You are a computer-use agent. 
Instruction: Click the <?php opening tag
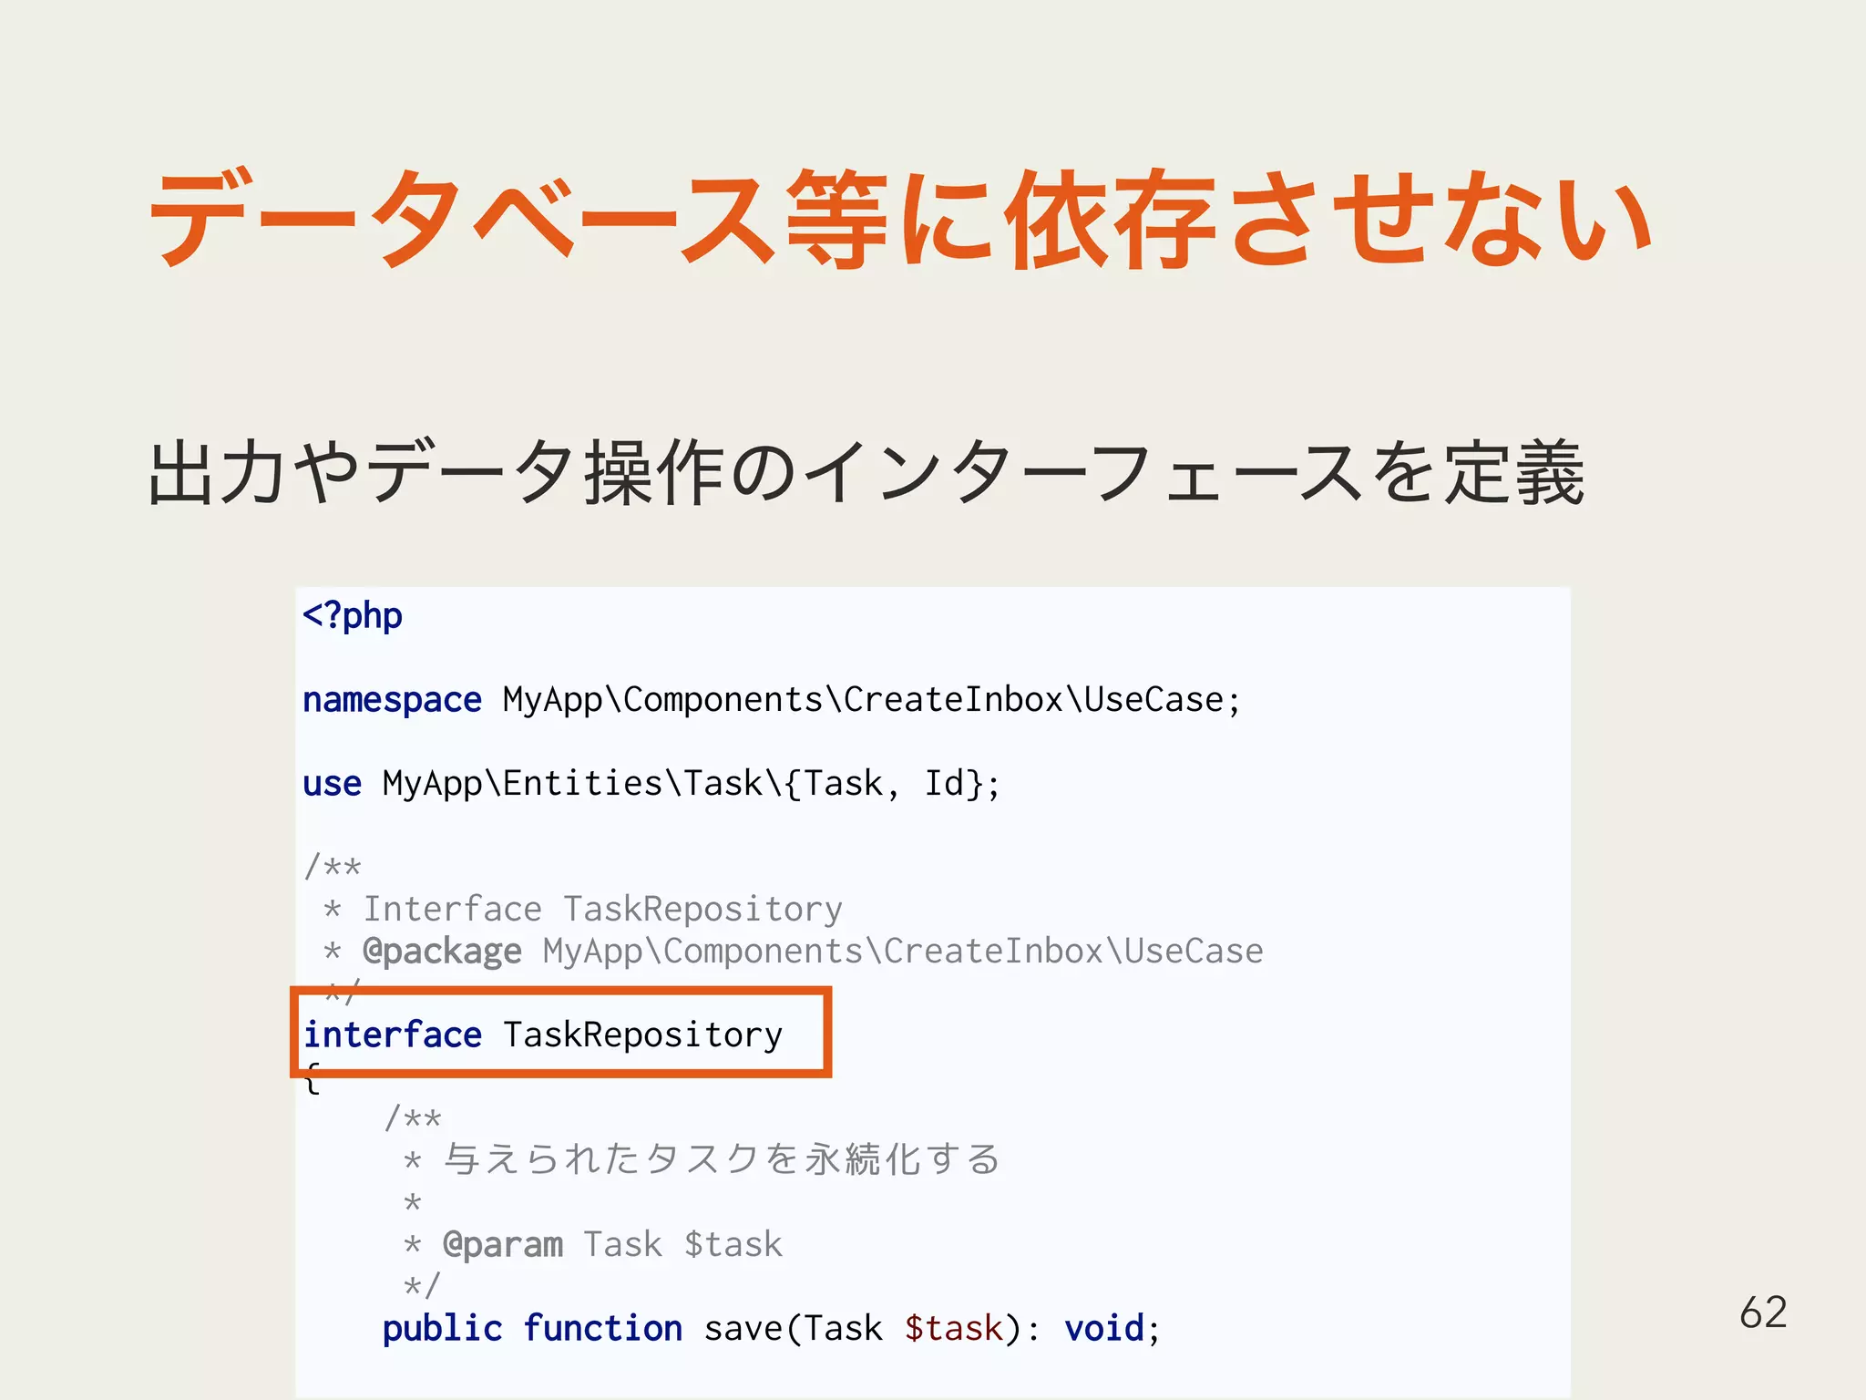(352, 616)
